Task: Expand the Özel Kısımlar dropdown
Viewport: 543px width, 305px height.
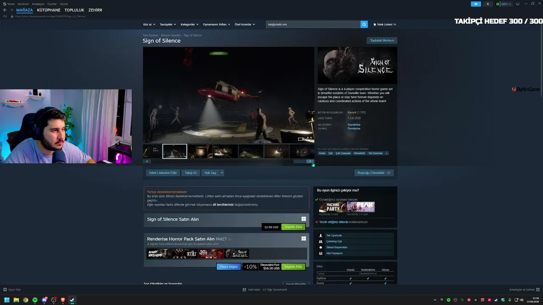Action: point(245,25)
